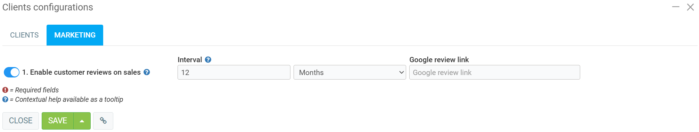
Task: Click the Interval label text
Action: point(190,60)
